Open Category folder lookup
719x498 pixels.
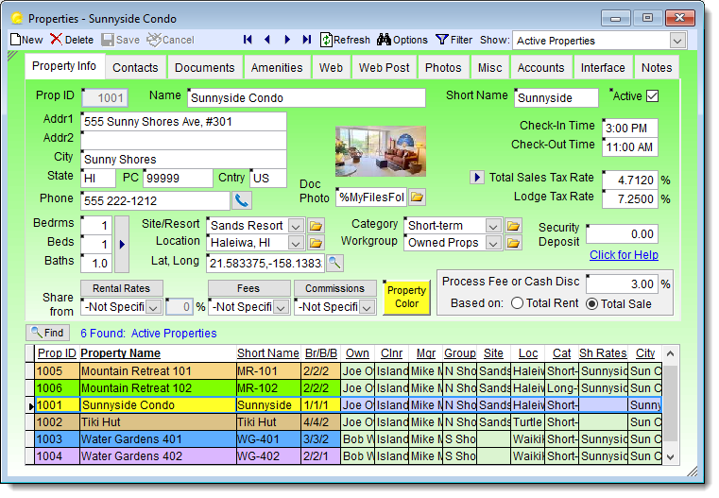tap(513, 226)
